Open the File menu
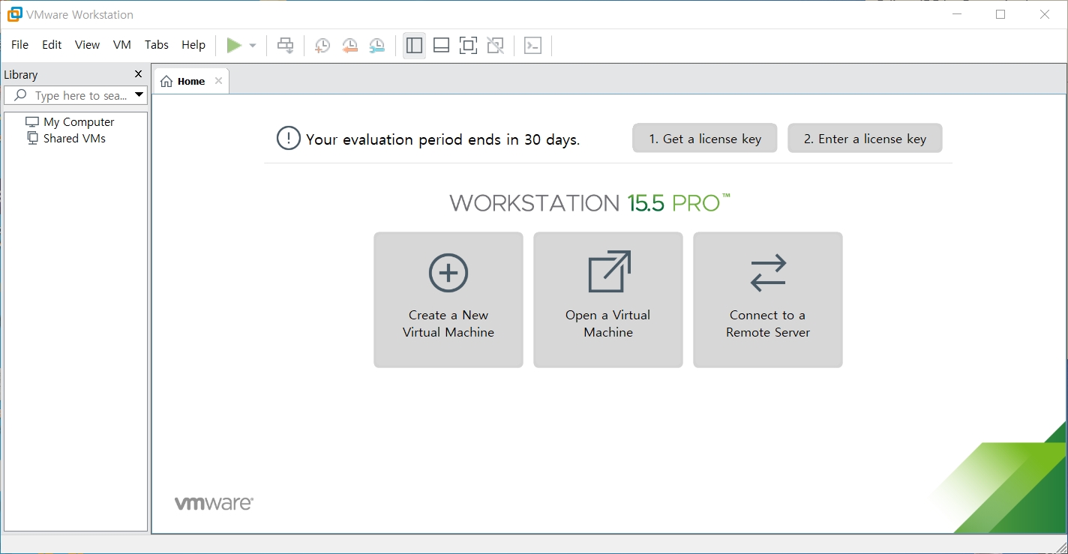 click(x=20, y=45)
